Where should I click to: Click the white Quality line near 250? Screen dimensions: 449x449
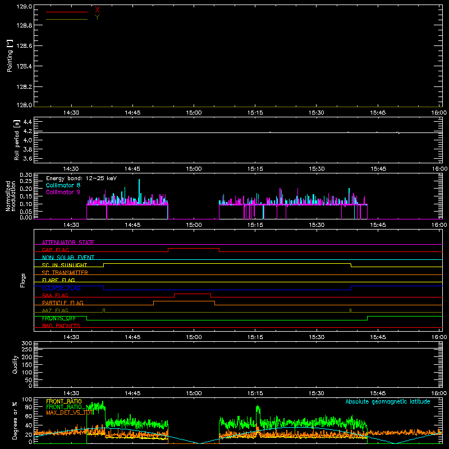click(x=238, y=348)
